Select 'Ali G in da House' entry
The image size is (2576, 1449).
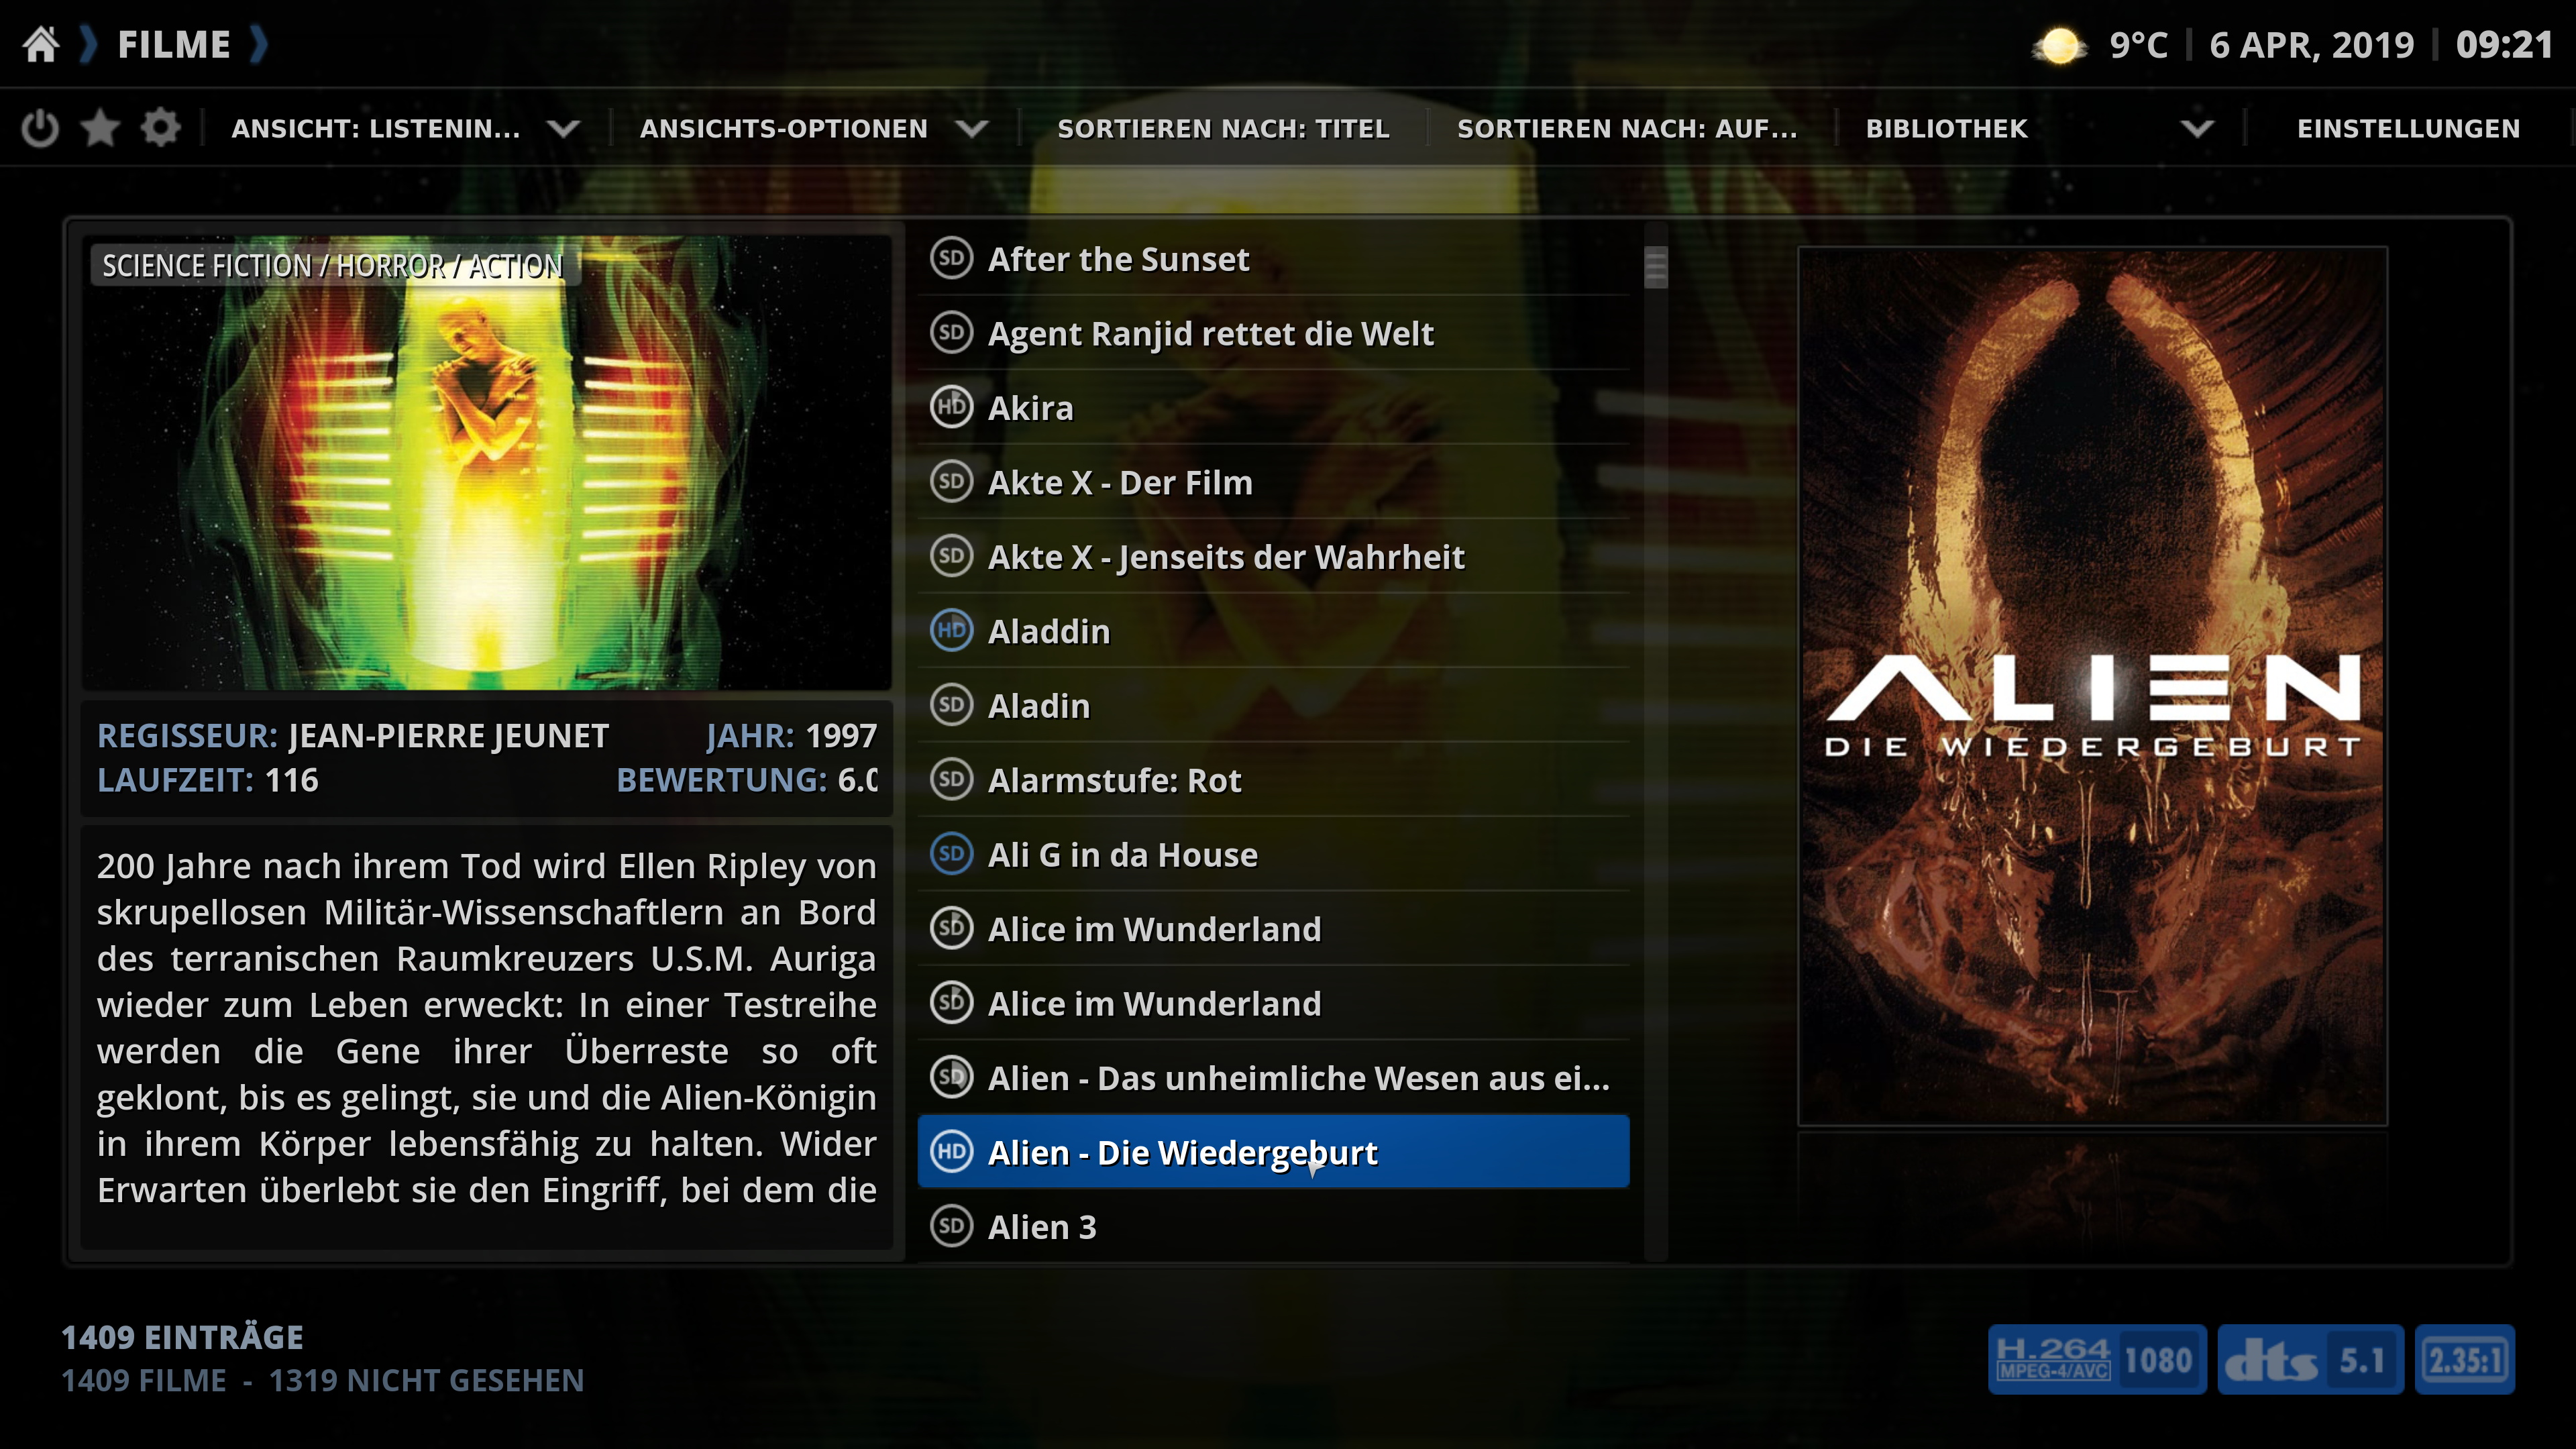pyautogui.click(x=1273, y=855)
